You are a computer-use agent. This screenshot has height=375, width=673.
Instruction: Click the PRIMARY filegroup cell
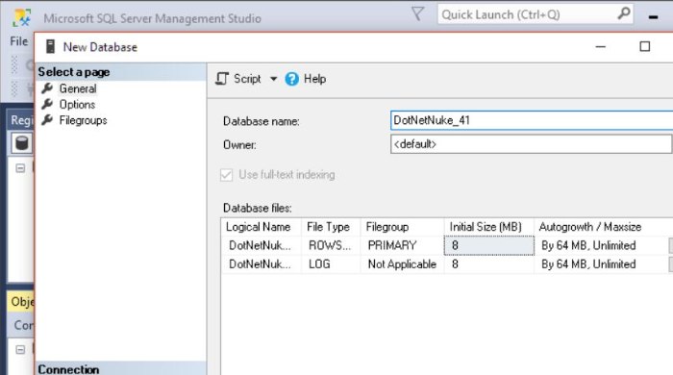pyautogui.click(x=402, y=246)
